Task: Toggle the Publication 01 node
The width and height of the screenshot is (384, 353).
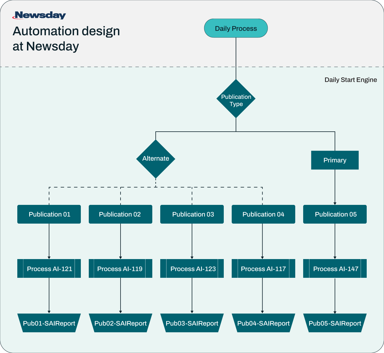Action: click(49, 214)
